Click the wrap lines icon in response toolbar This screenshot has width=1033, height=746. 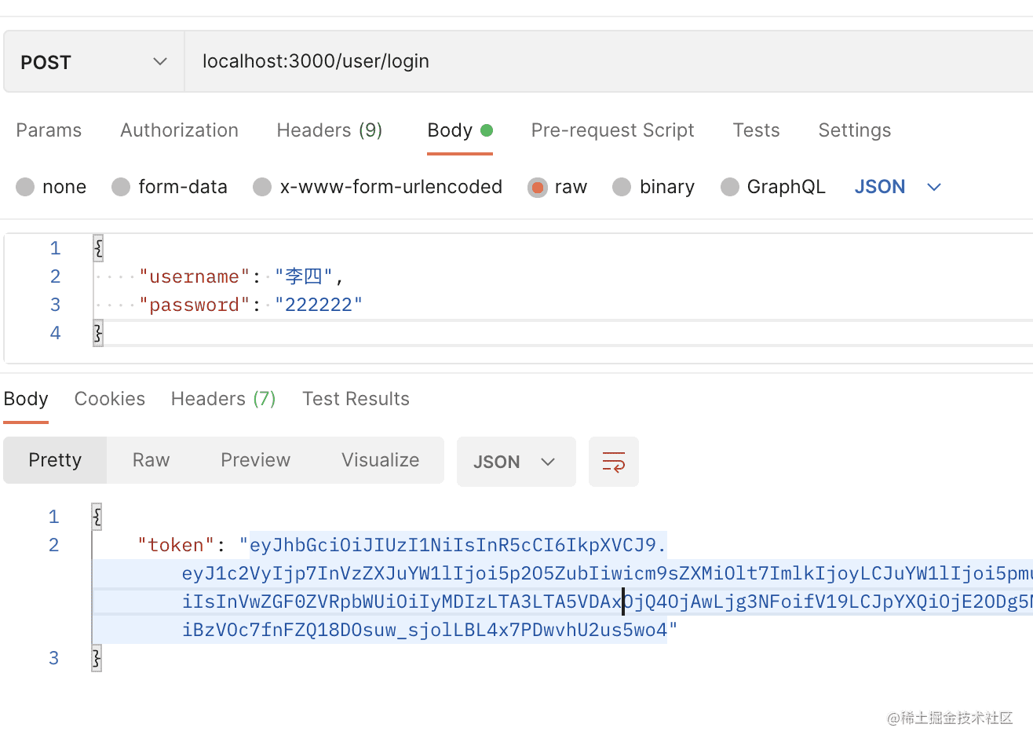pyautogui.click(x=613, y=462)
